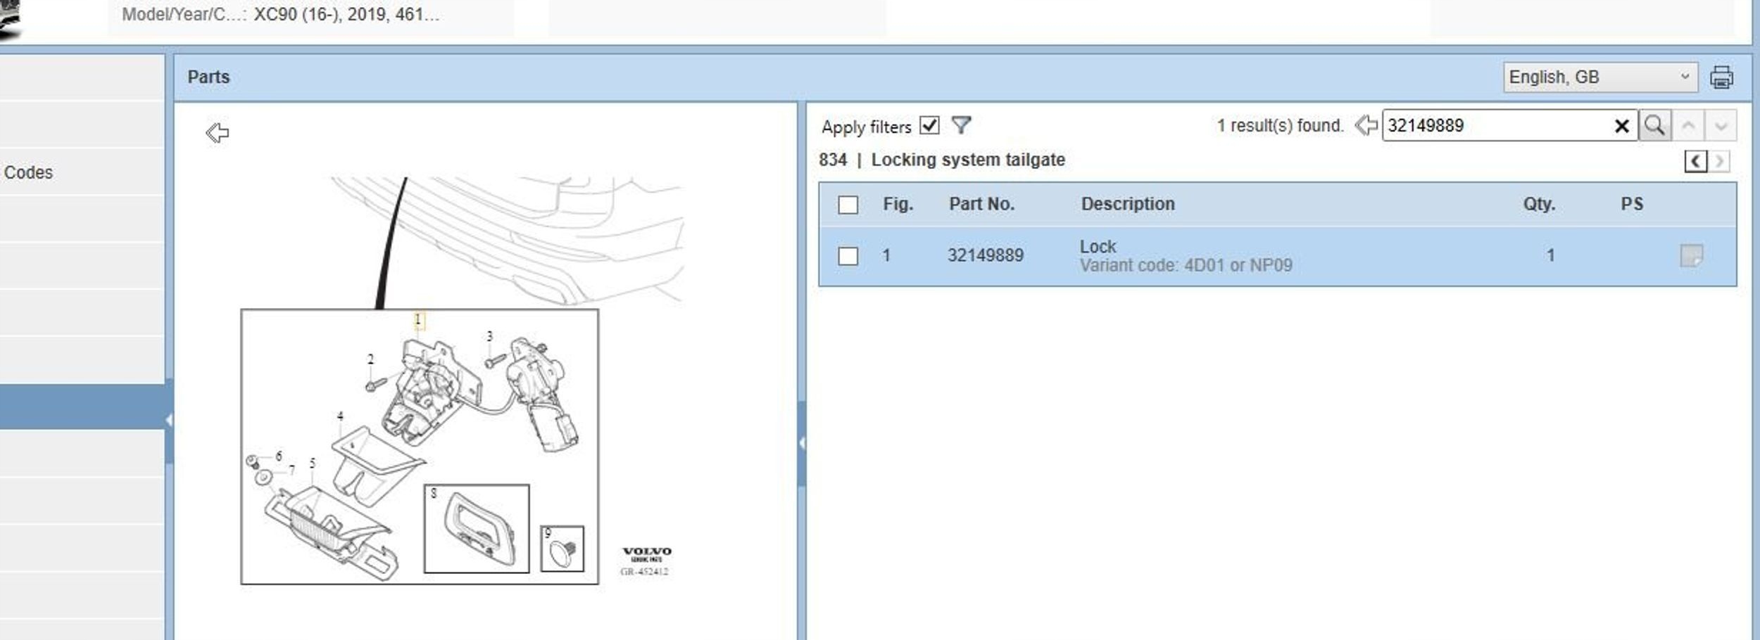
Task: Select callout 2 on the lock diagram
Action: (x=371, y=359)
